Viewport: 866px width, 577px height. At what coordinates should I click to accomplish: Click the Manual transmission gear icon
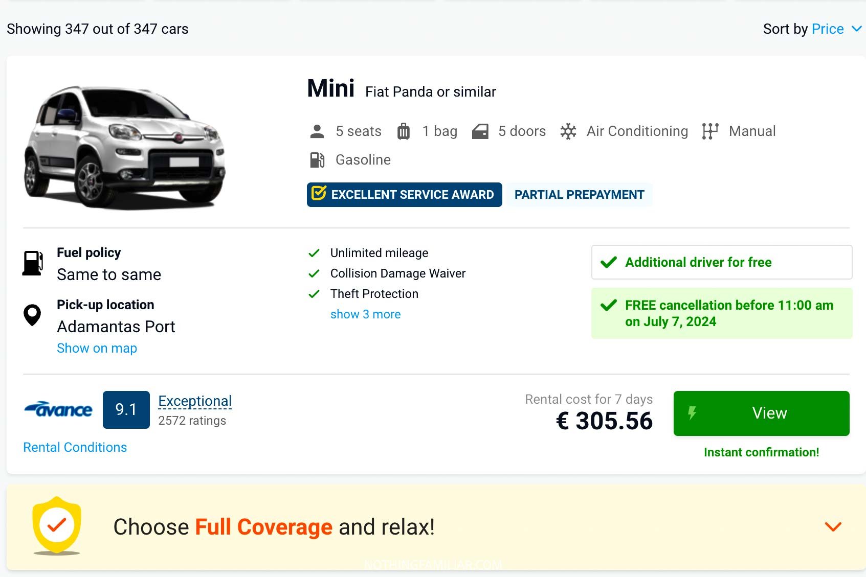coord(711,131)
